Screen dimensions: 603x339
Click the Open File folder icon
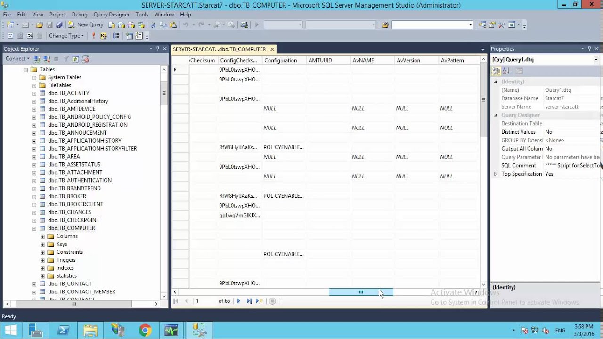point(40,25)
